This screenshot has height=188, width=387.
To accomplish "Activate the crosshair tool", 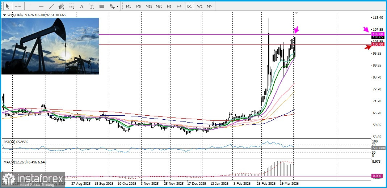I will click(x=18, y=6).
